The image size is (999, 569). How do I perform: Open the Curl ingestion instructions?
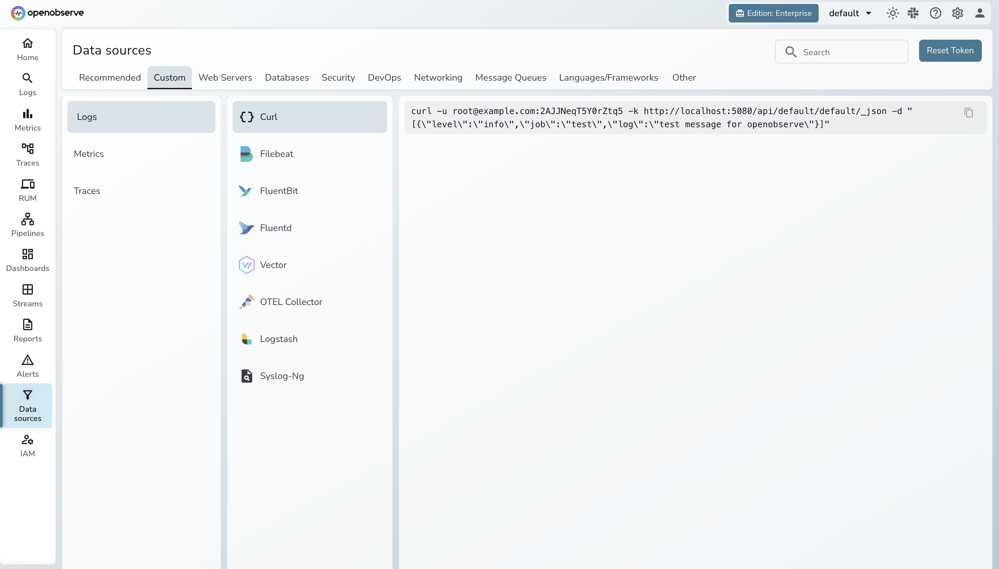(x=268, y=116)
